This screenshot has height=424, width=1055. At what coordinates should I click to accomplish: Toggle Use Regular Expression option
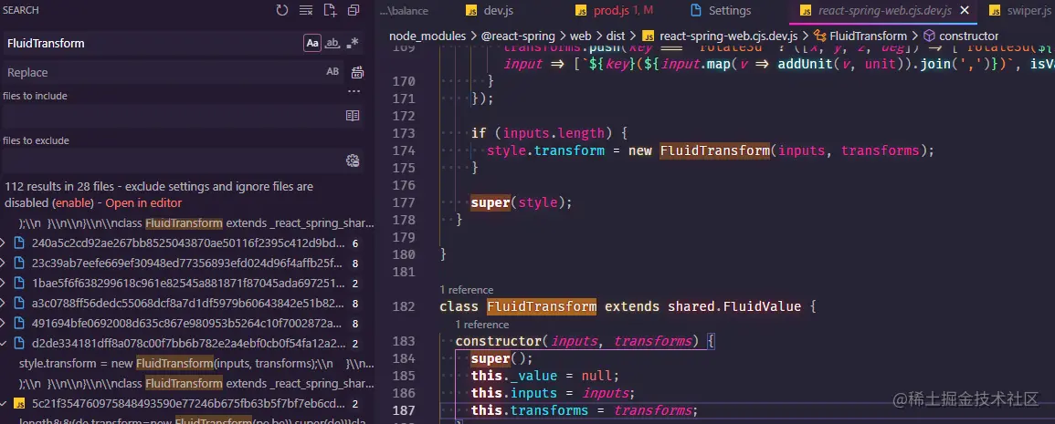(x=353, y=43)
